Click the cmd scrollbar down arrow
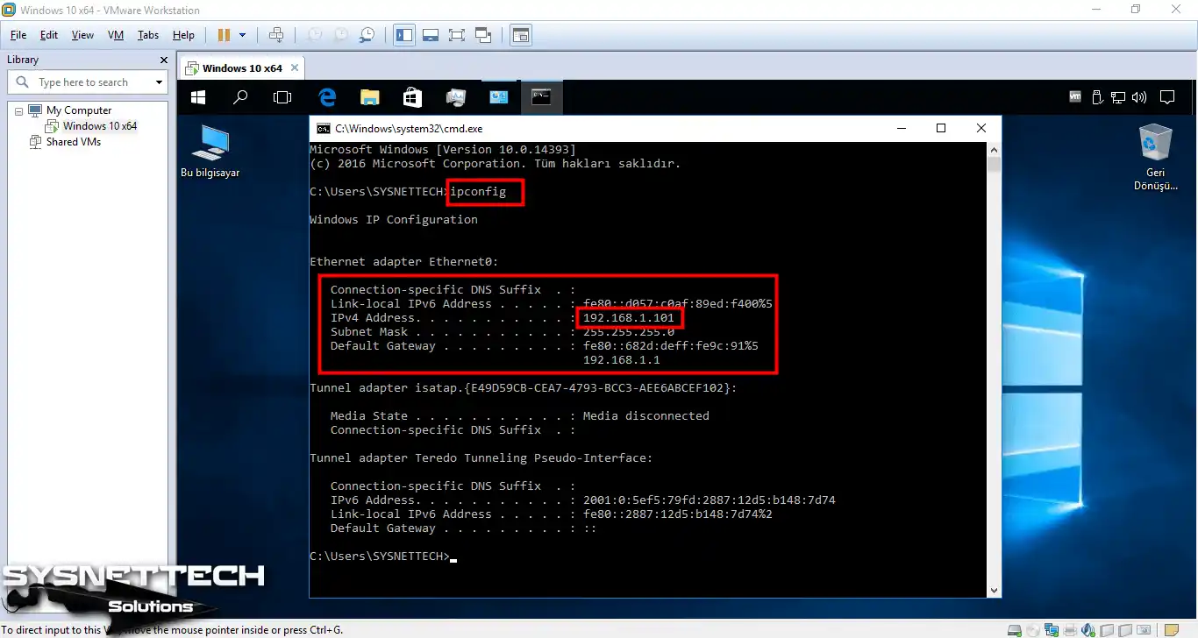The image size is (1198, 638). coord(994,590)
